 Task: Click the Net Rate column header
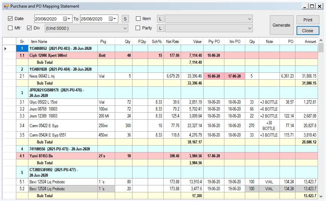click(x=172, y=42)
